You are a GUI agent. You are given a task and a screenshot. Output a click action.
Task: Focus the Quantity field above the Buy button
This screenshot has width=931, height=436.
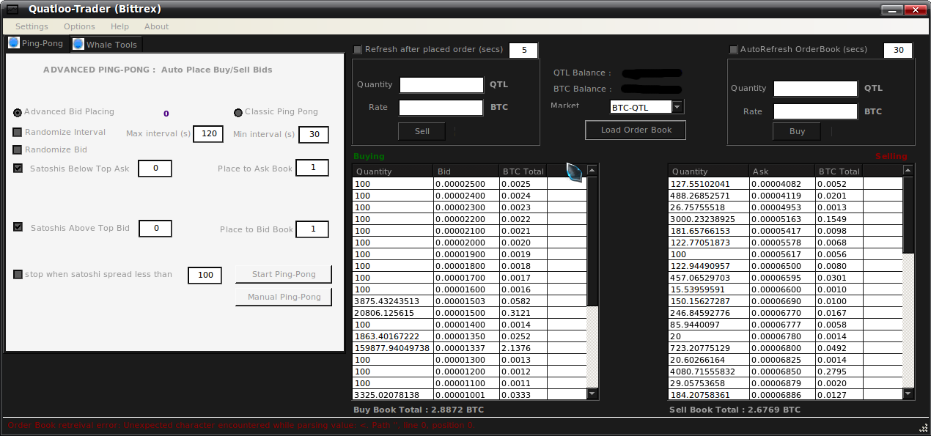815,89
